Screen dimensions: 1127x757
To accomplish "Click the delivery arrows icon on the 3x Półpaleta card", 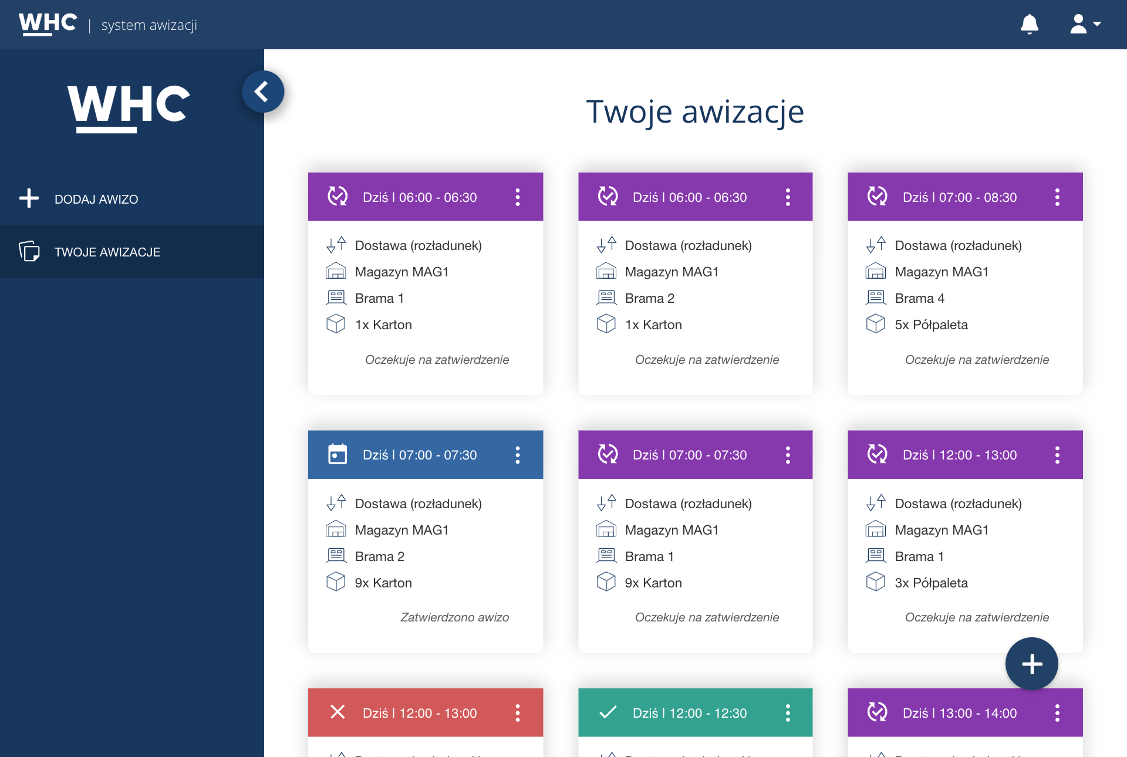I will [x=876, y=502].
